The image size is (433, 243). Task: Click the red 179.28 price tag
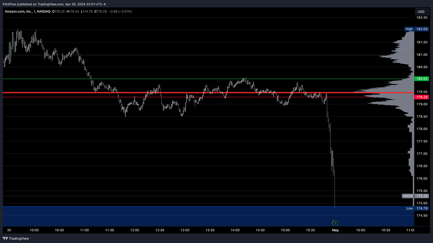(x=422, y=97)
